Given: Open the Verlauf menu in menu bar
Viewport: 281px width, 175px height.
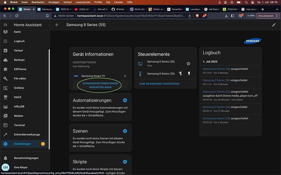Looking at the screenshot, I should (x=67, y=2).
